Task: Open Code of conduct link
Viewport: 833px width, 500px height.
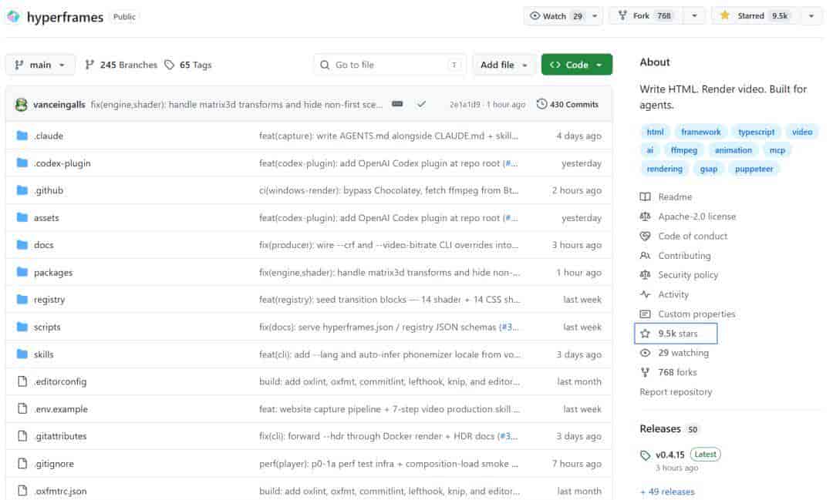Action: pyautogui.click(x=693, y=237)
